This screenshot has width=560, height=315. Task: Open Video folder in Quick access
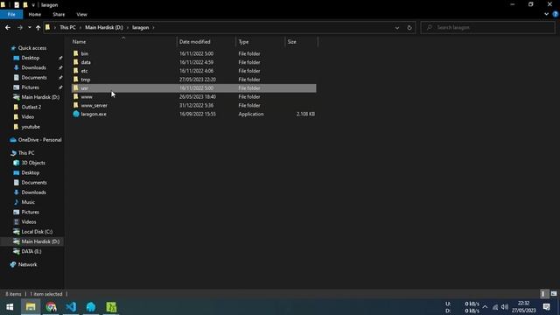(27, 116)
